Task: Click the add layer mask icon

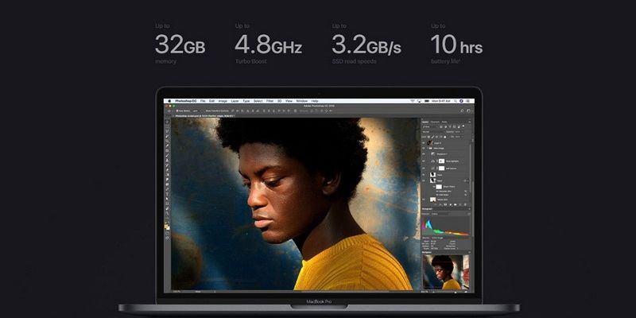Action: pos(445,204)
